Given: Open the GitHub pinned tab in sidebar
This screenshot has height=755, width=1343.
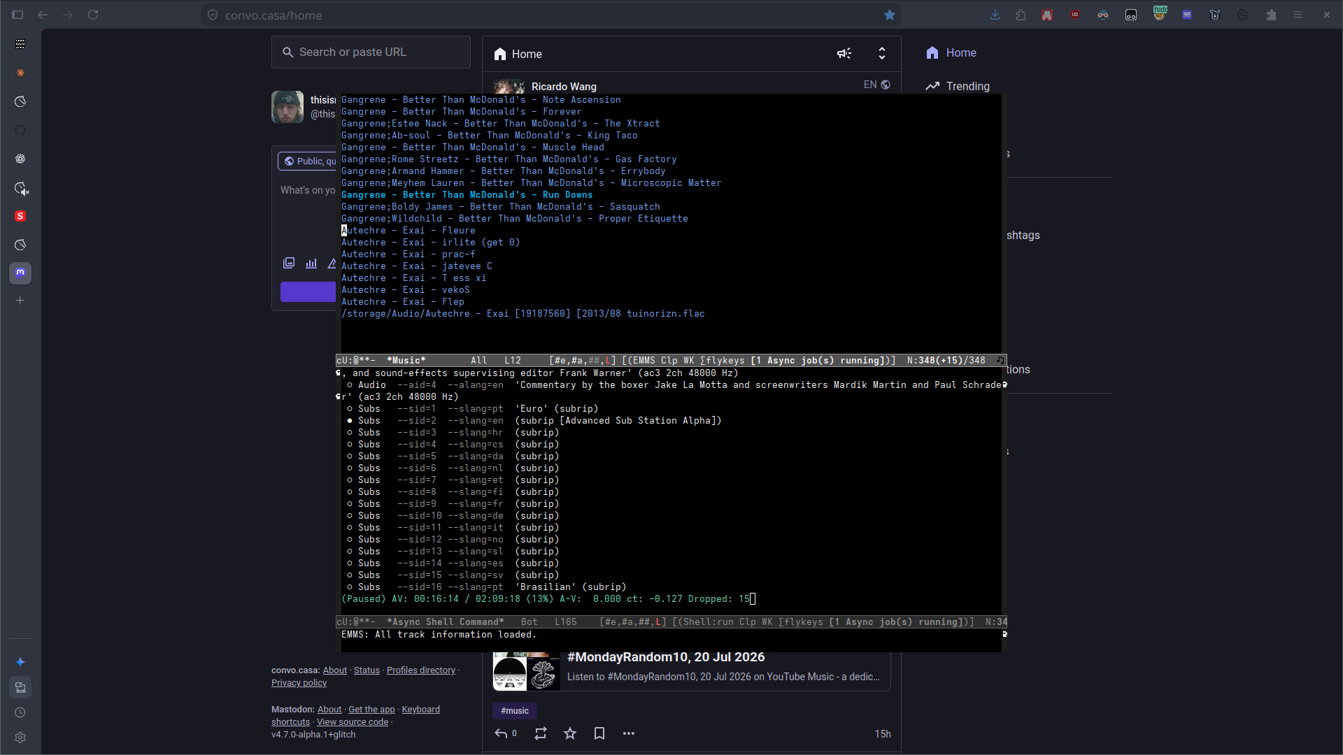Looking at the screenshot, I should [20, 130].
